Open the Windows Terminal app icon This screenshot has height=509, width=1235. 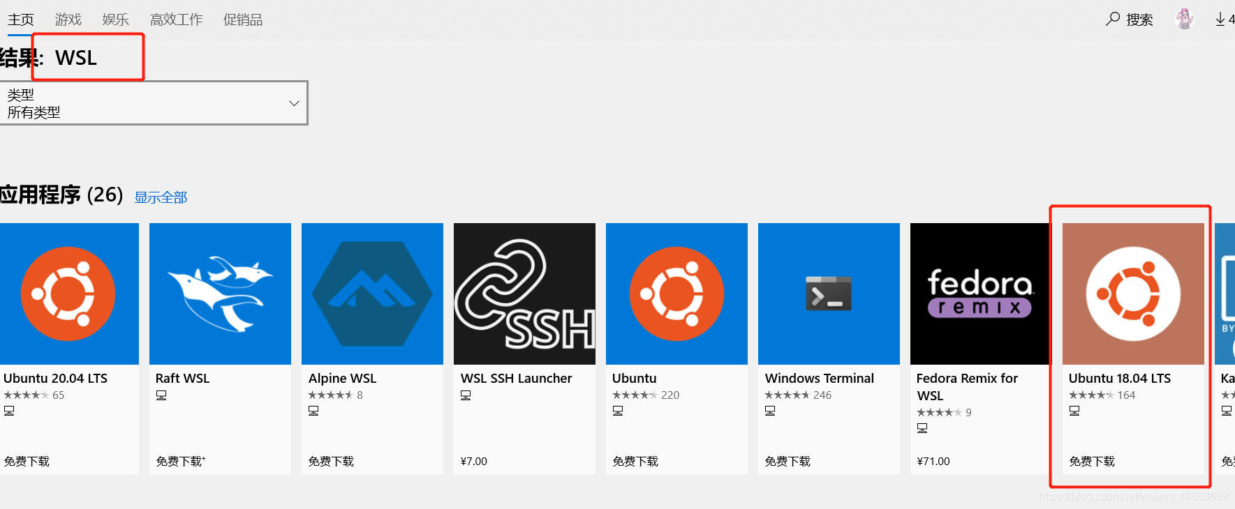[x=829, y=294]
